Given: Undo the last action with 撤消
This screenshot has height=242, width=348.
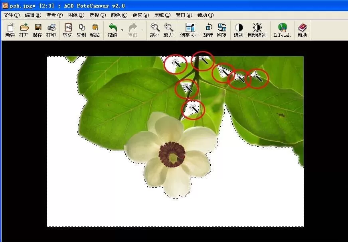Looking at the screenshot, I should click(113, 30).
